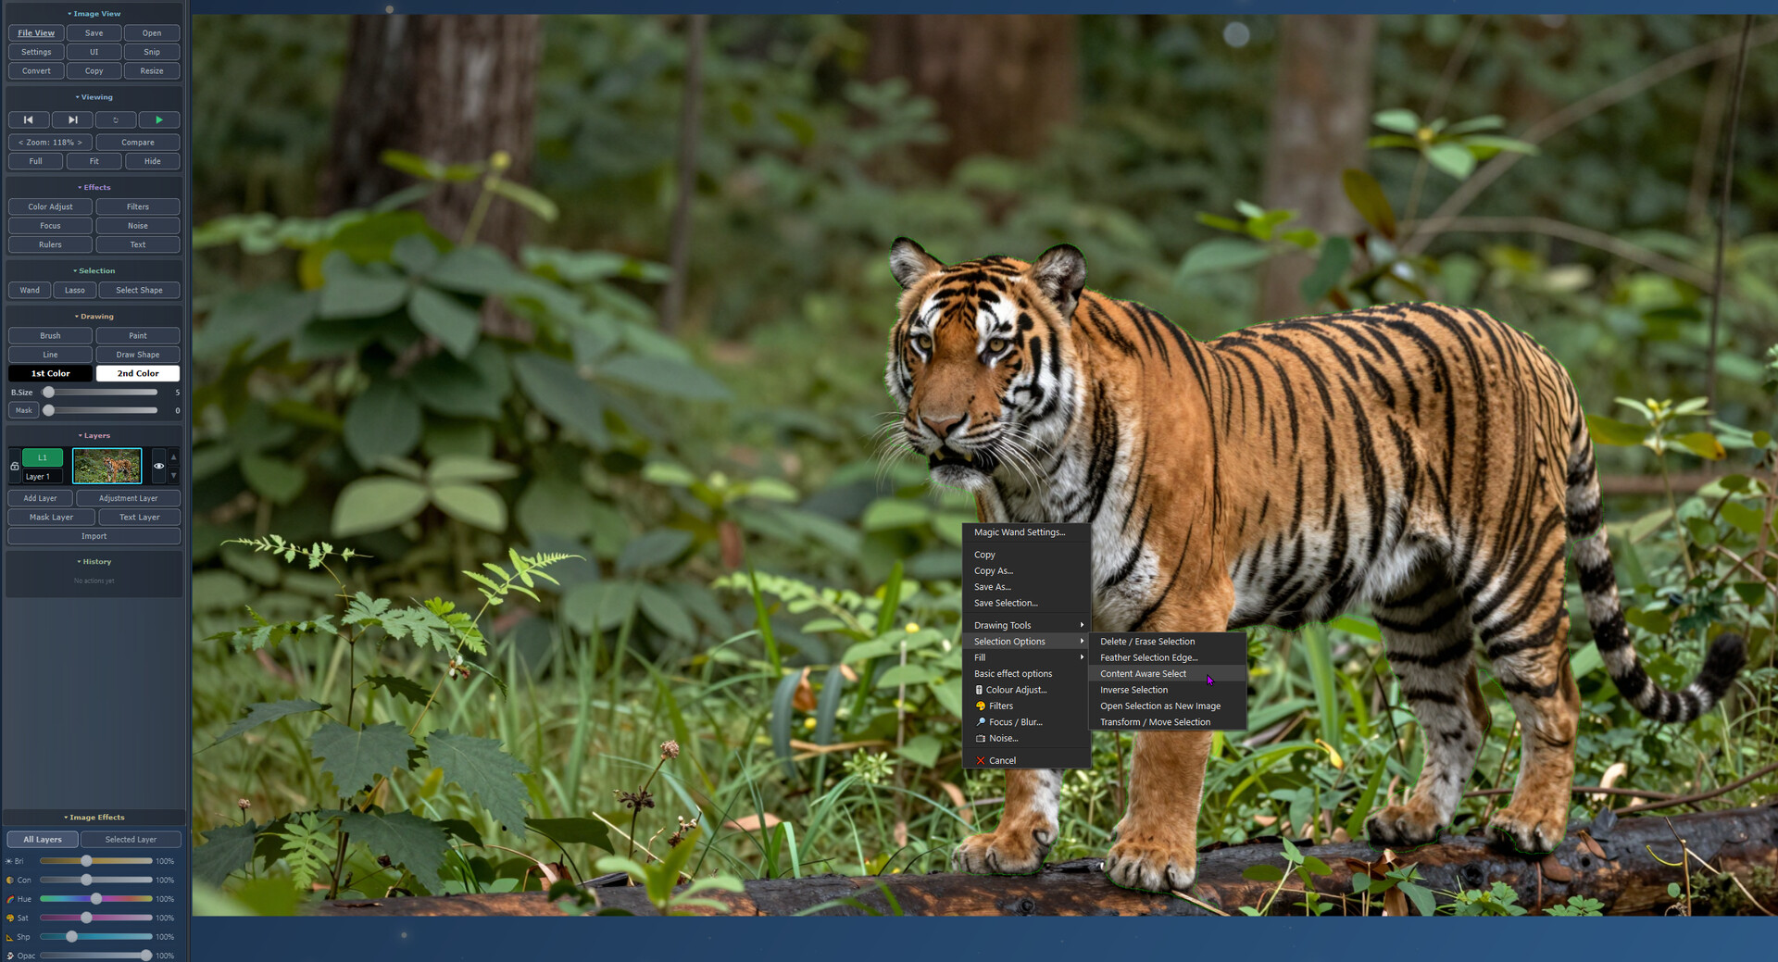
Task: Choose Content Aware Select
Action: click(x=1167, y=674)
